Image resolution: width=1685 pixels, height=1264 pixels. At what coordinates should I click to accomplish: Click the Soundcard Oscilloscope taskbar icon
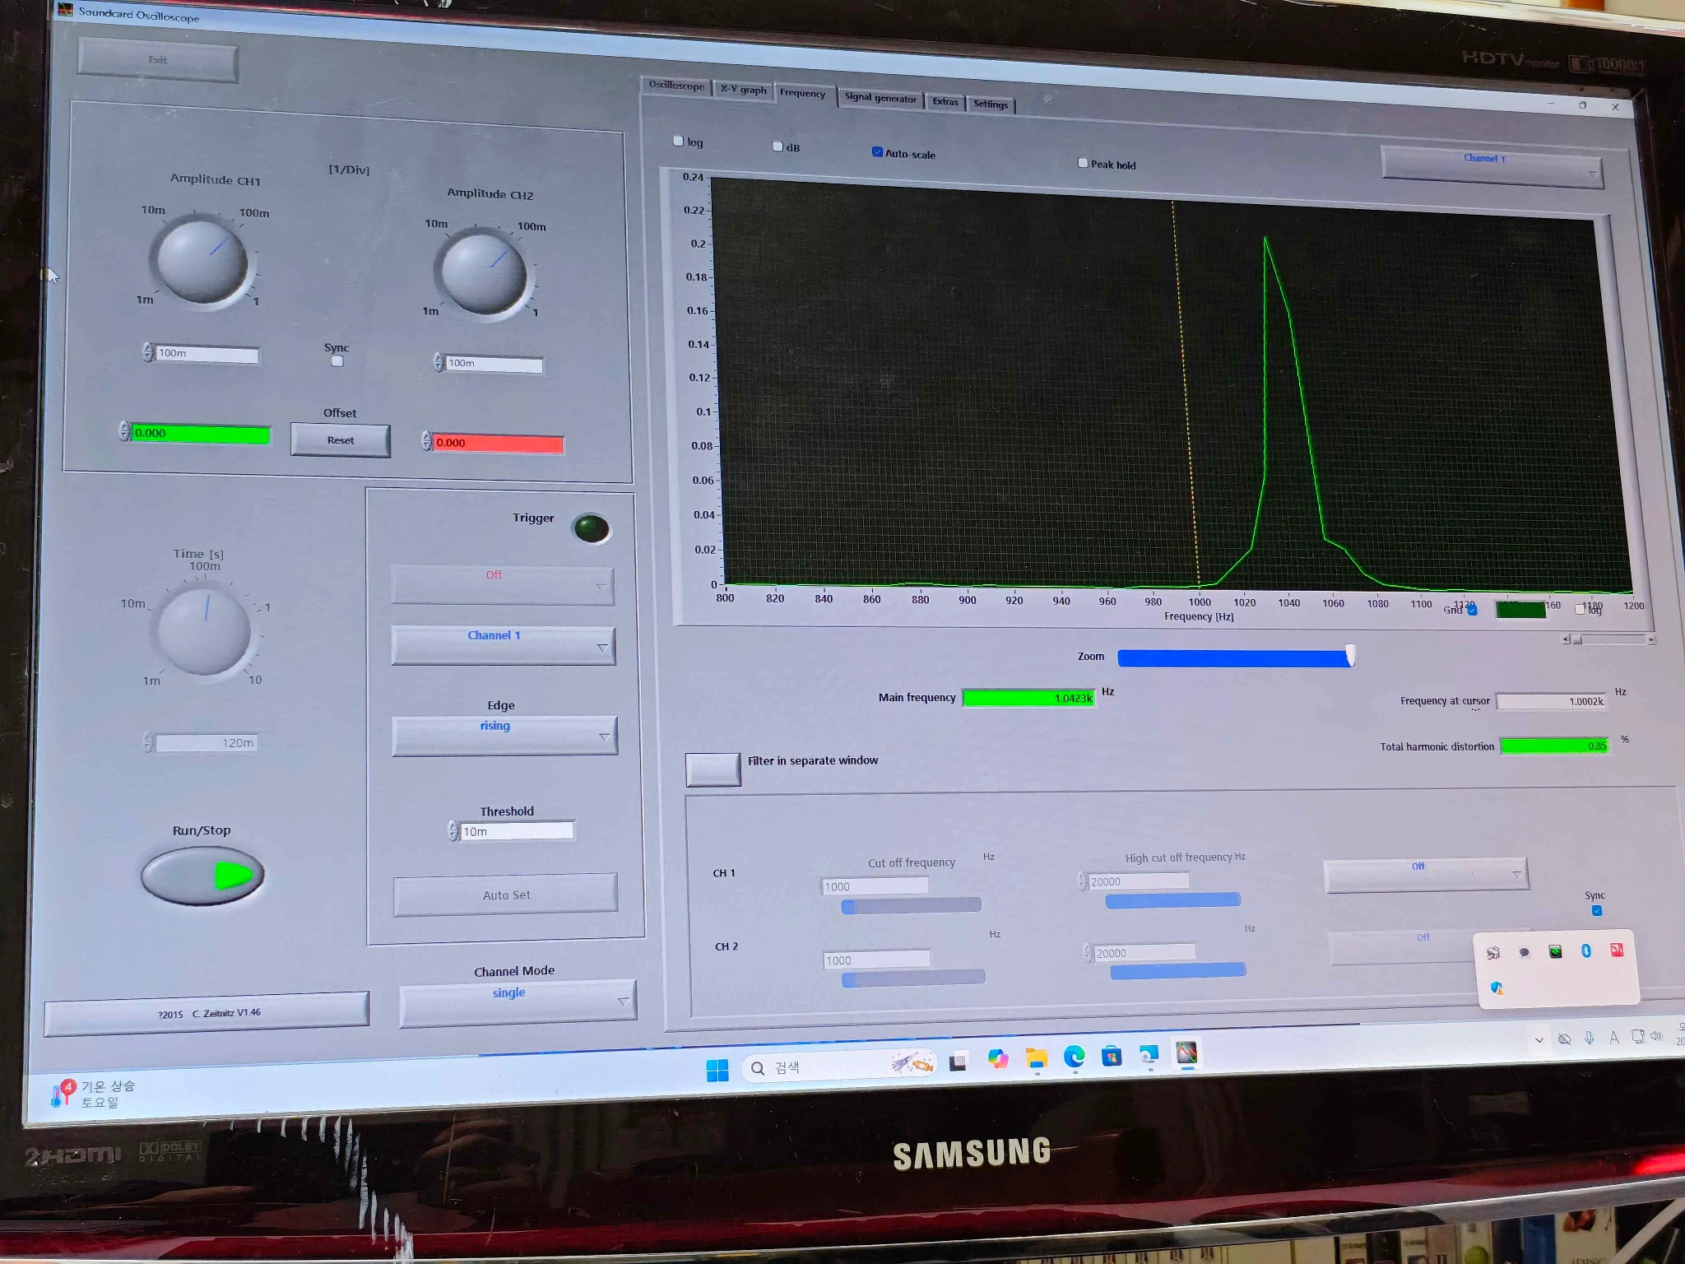pyautogui.click(x=1186, y=1053)
